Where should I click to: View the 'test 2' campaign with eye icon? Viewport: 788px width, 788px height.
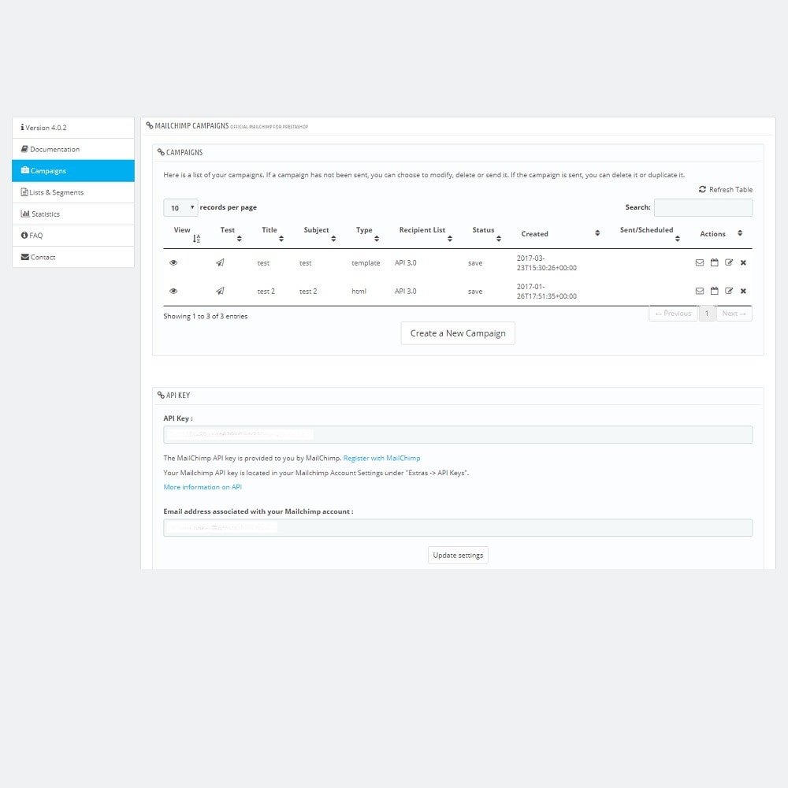click(x=173, y=291)
